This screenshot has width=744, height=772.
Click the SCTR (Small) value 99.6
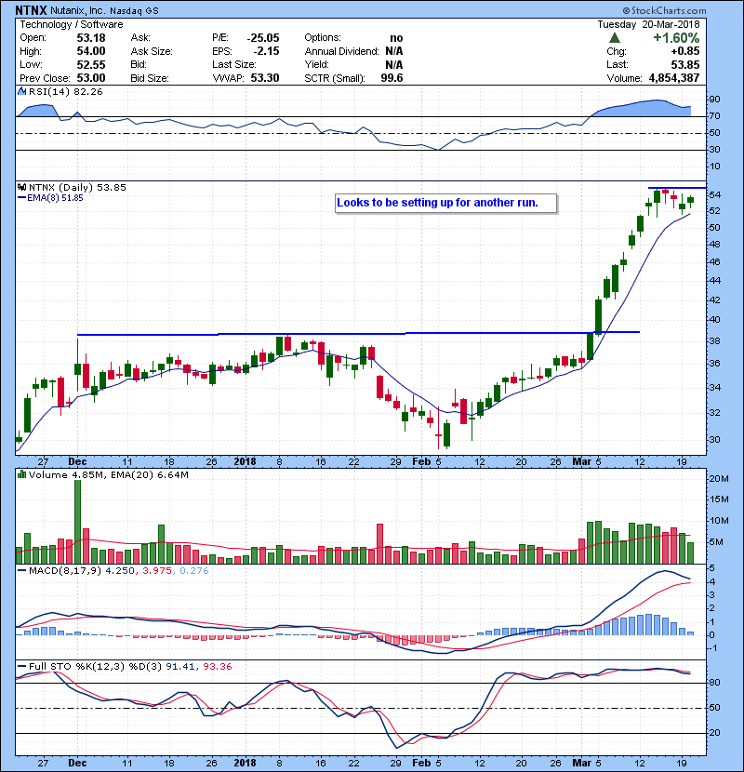tap(392, 78)
